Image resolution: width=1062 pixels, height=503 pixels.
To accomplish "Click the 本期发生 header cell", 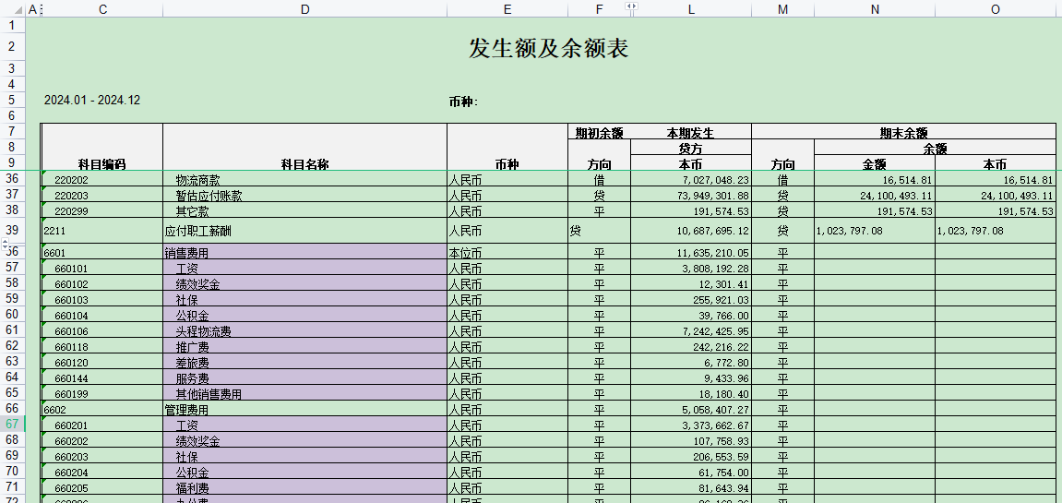I will [x=691, y=132].
